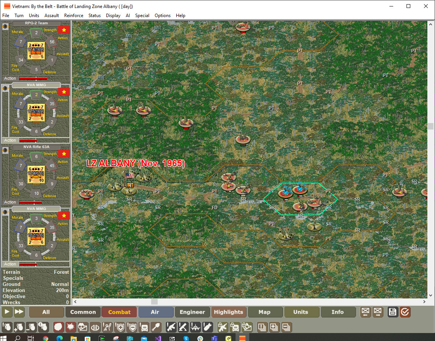
Task: Click the first grenade icon with exclamation mark
Action: pos(7,327)
